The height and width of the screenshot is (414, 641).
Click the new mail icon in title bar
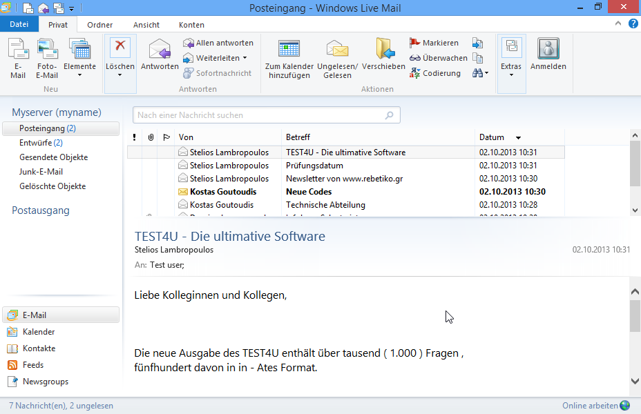click(28, 8)
